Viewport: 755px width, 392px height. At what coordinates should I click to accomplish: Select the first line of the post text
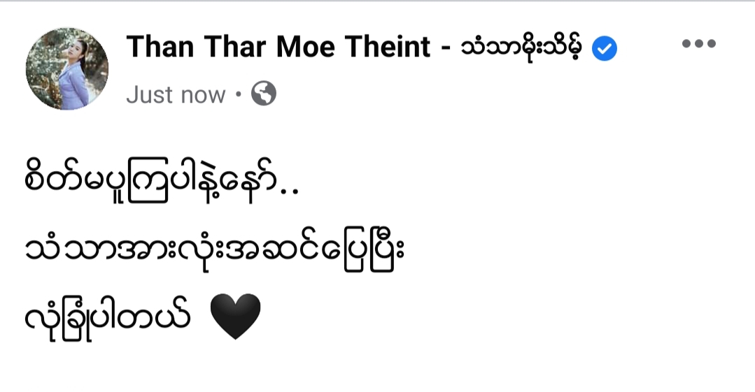(162, 182)
